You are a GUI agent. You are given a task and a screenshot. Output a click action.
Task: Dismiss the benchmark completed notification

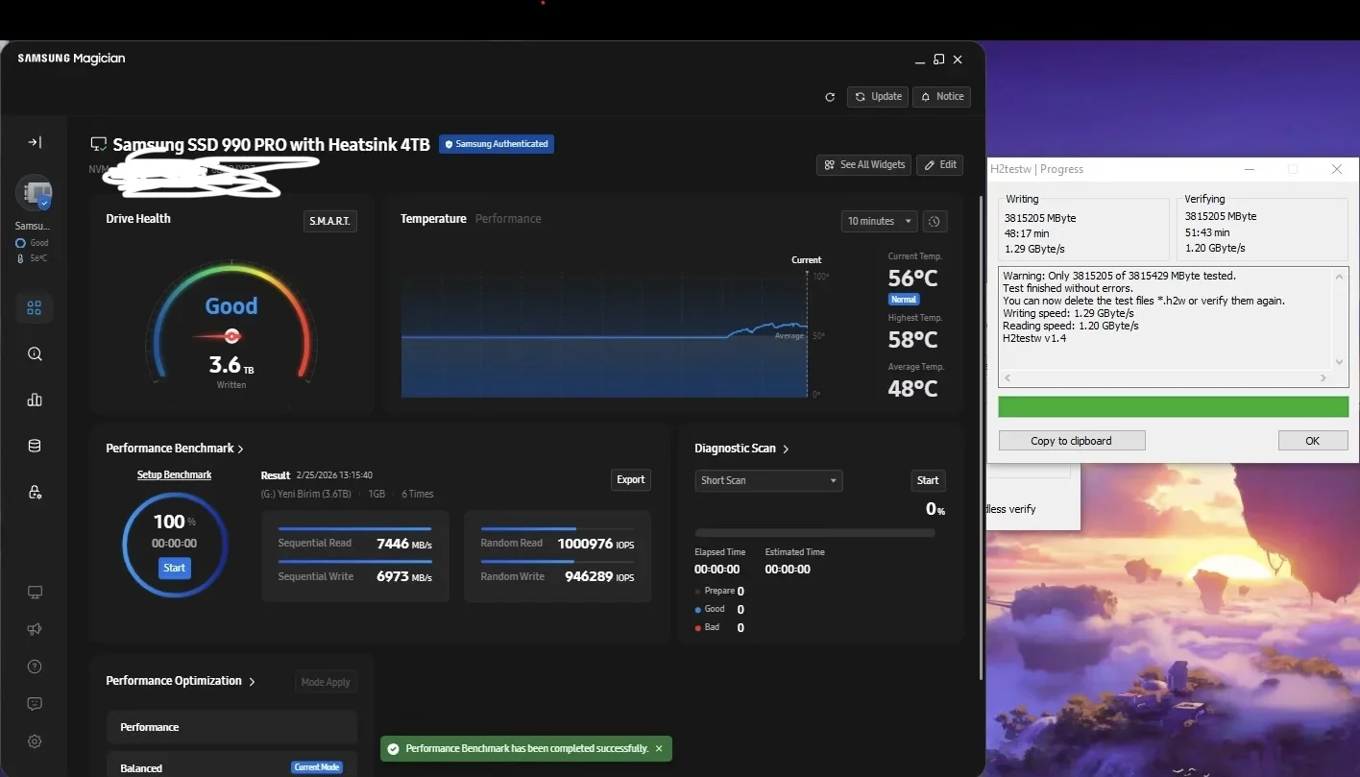click(x=659, y=748)
